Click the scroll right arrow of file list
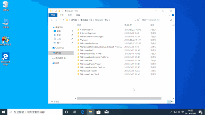The width and height of the screenshot is (205, 115). [x=173, y=98]
